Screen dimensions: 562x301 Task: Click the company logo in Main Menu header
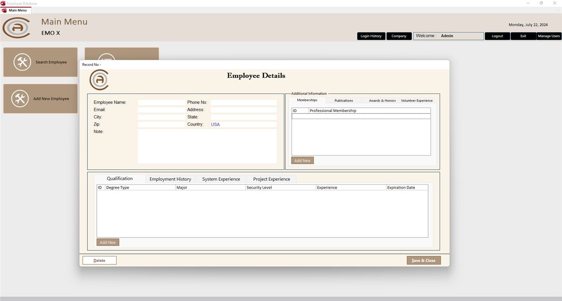click(x=16, y=28)
